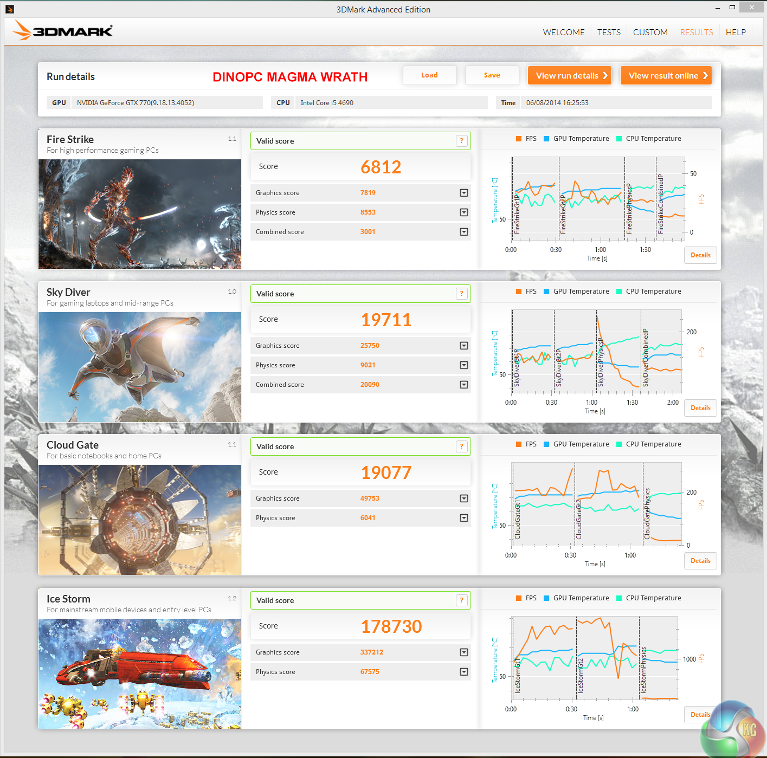Select the Fire Strike preview image
Screen dimensions: 767x758
pyautogui.click(x=140, y=214)
